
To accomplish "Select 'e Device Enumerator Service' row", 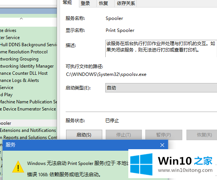I will [x=28, y=109].
